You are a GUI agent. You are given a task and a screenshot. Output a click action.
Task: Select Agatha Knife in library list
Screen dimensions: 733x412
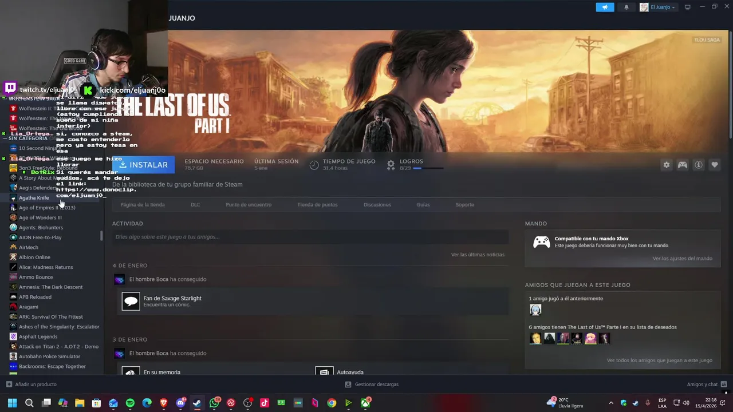(34, 198)
